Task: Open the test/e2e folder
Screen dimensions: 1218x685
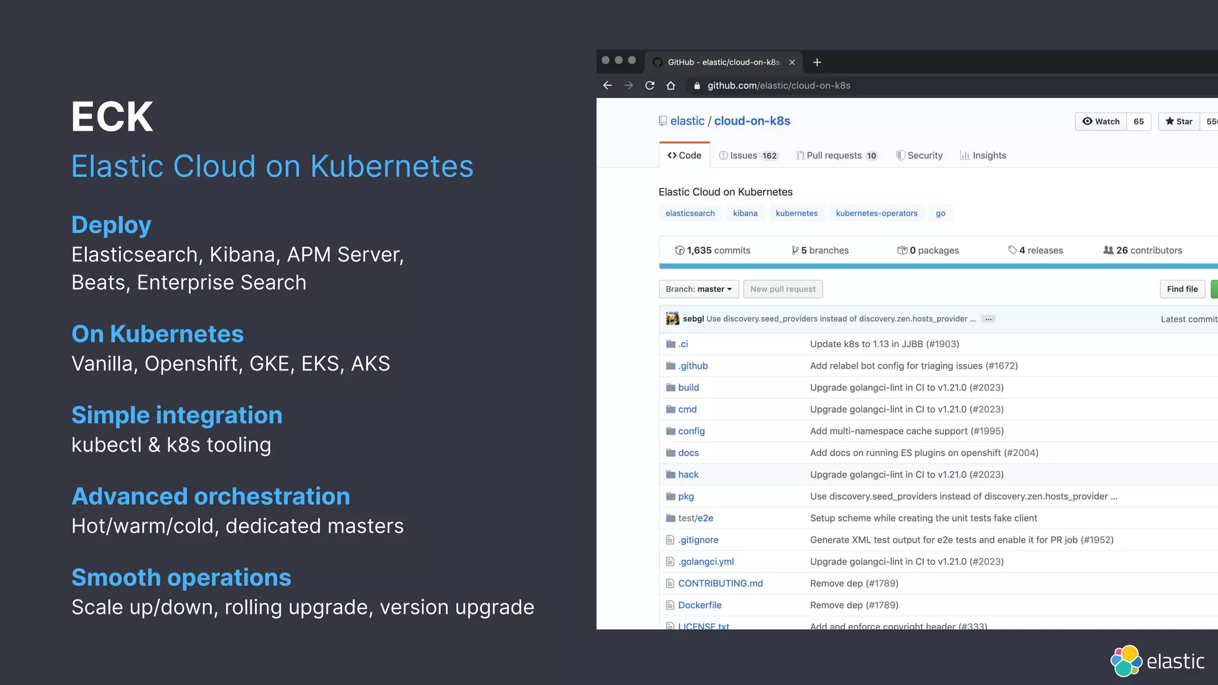Action: pos(696,518)
